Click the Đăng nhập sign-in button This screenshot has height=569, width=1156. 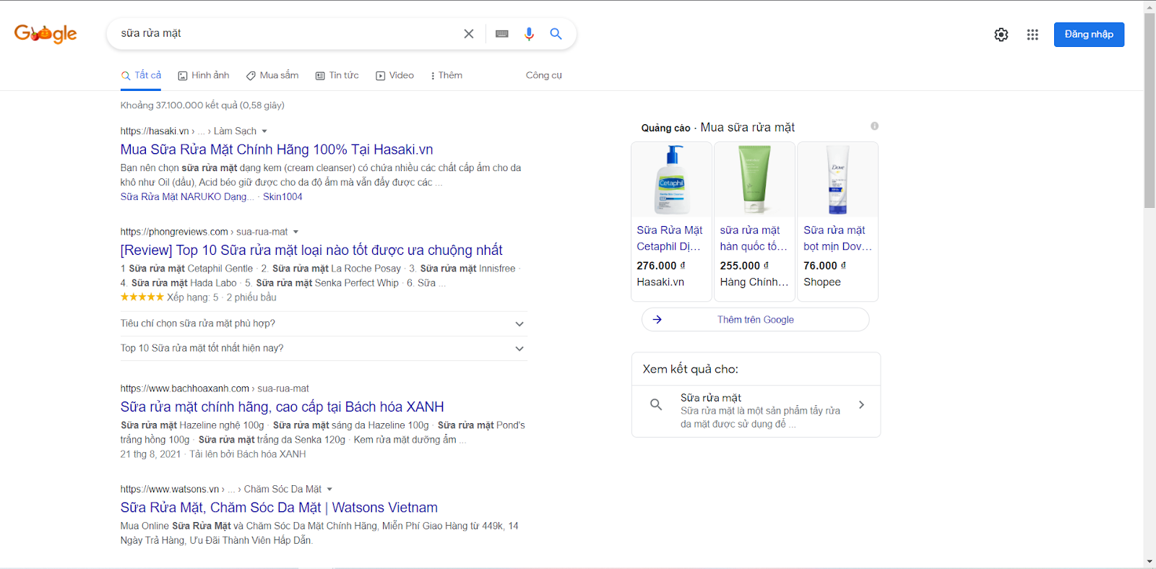[1089, 35]
